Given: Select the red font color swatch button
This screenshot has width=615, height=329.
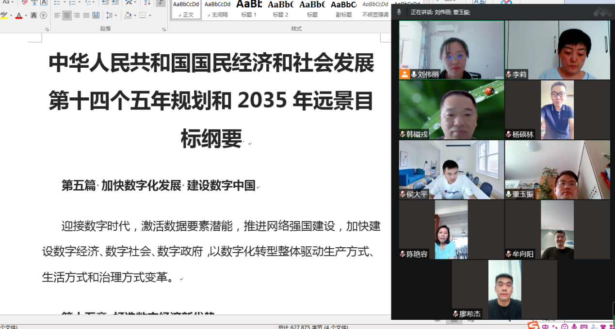Looking at the screenshot, I should click(x=19, y=15).
